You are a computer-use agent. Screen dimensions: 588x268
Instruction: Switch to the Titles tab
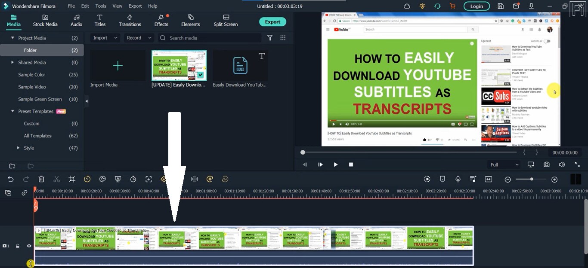100,20
